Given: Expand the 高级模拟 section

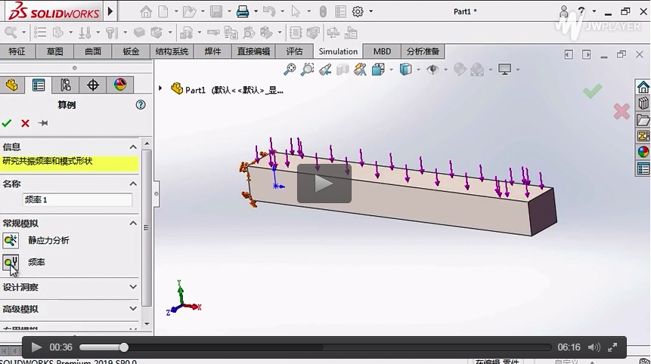Looking at the screenshot, I should (133, 309).
